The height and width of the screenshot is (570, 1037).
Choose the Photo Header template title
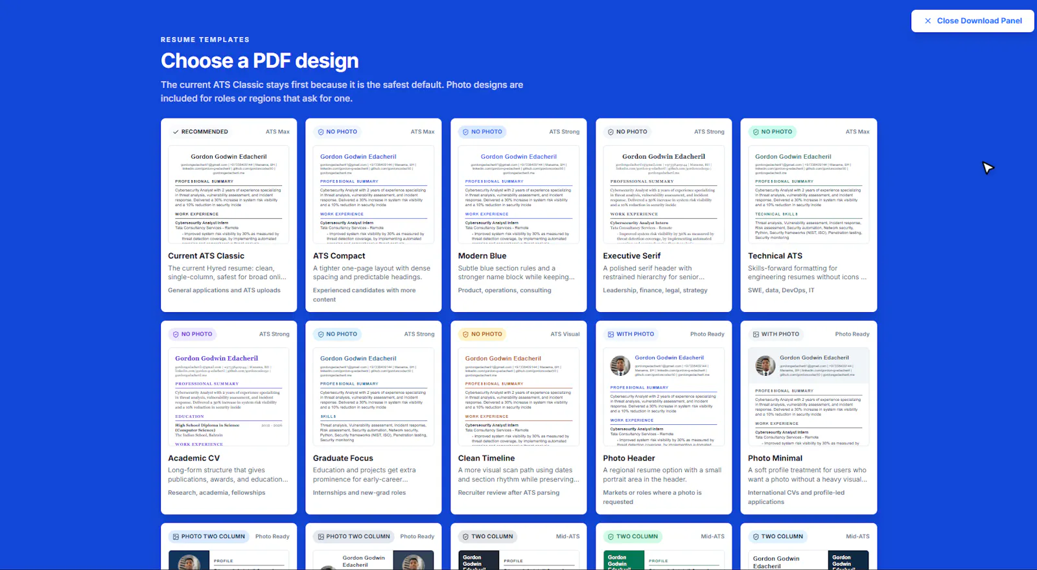pos(629,458)
